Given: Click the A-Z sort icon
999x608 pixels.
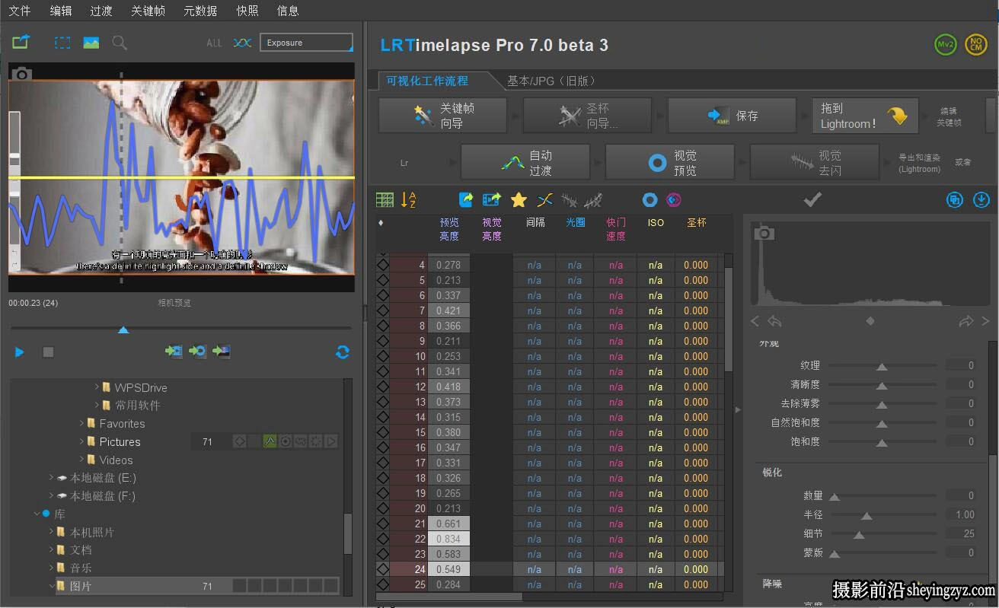Looking at the screenshot, I should coord(409,200).
